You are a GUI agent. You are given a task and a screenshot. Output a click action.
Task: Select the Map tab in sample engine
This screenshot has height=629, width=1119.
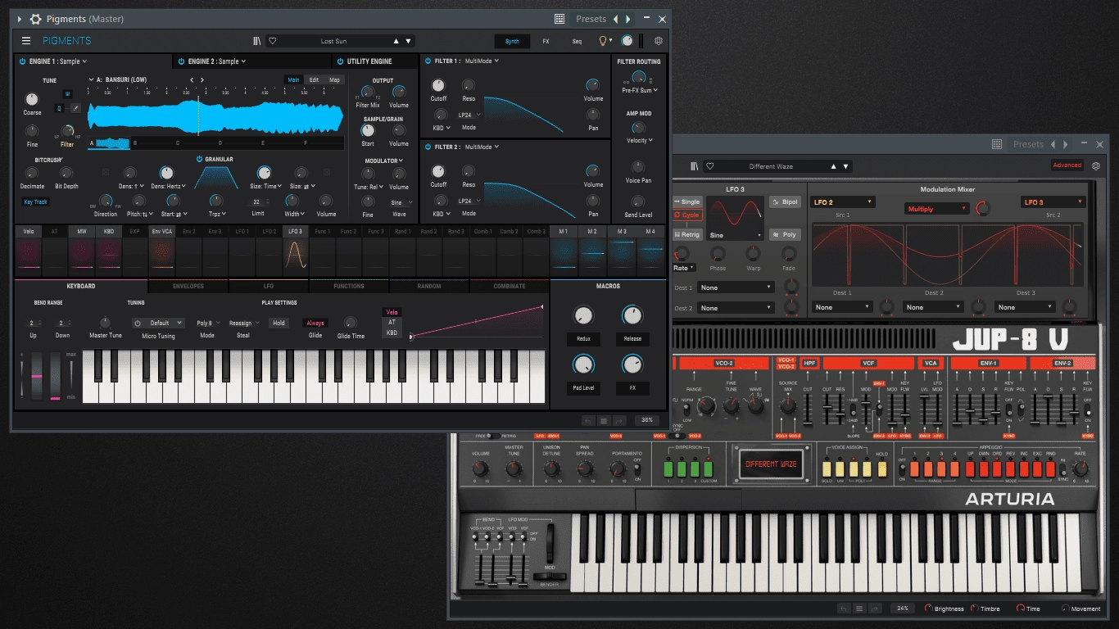tap(334, 79)
